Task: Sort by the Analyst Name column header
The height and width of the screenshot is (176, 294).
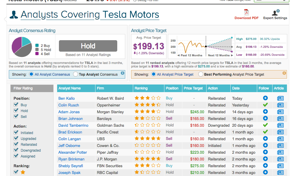Action: [x=76, y=88]
